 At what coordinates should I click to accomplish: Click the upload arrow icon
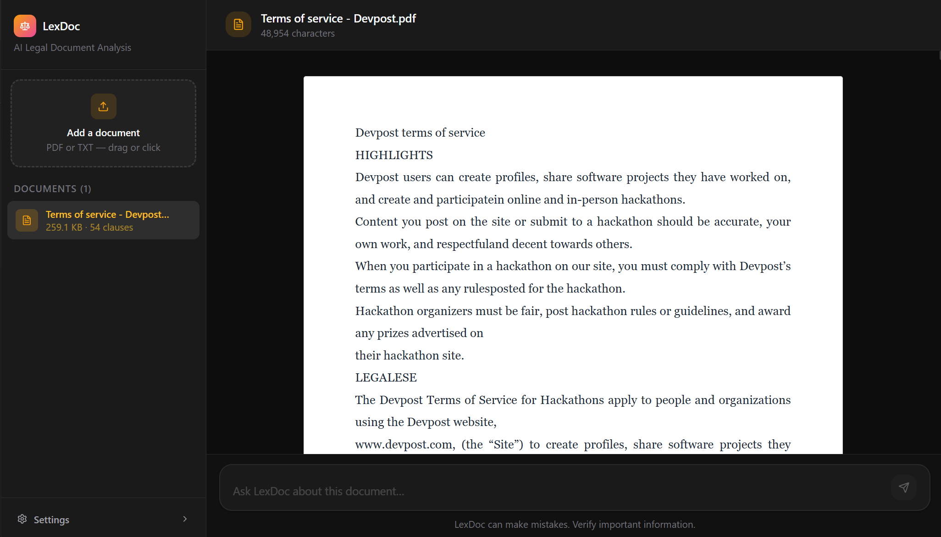103,106
